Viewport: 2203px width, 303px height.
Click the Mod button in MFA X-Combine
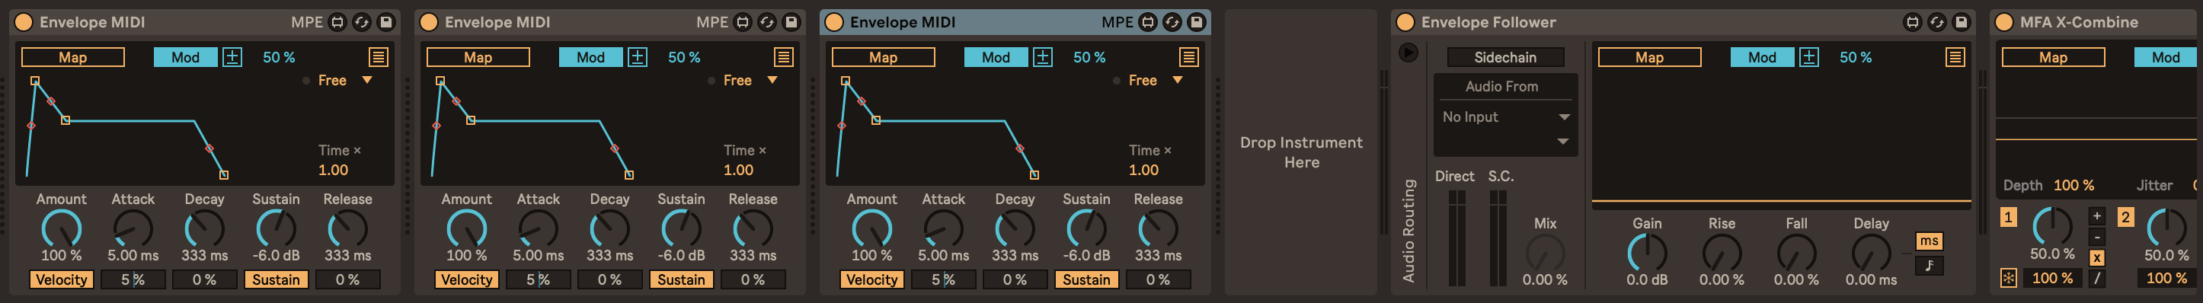tap(2166, 57)
